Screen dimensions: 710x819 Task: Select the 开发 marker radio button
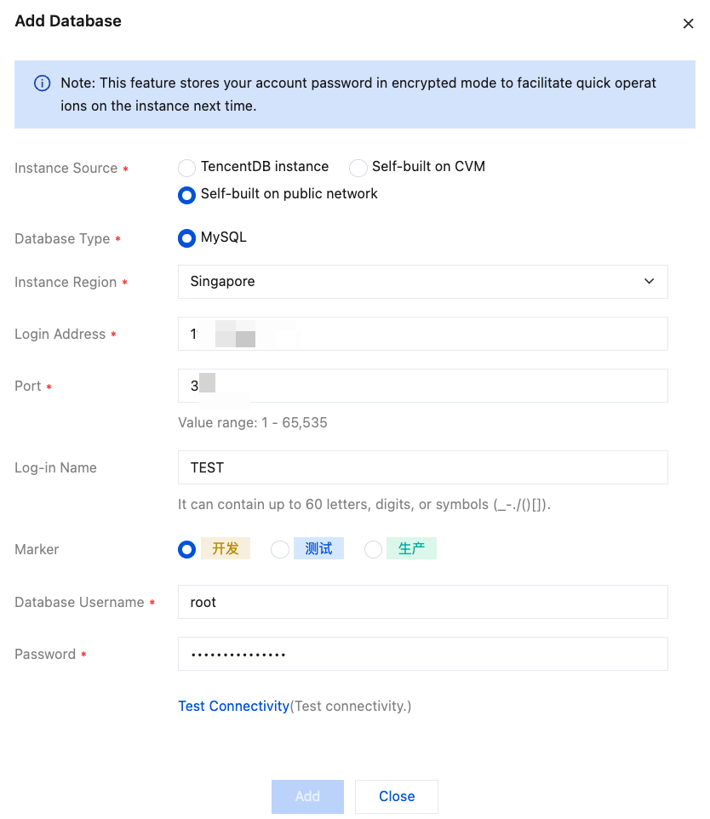point(186,550)
